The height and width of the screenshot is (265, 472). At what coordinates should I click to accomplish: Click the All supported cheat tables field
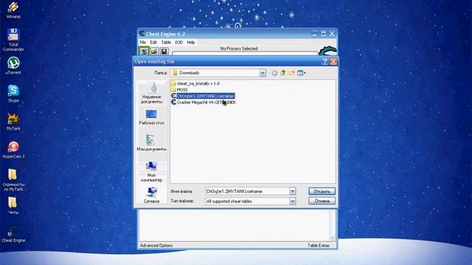click(247, 201)
